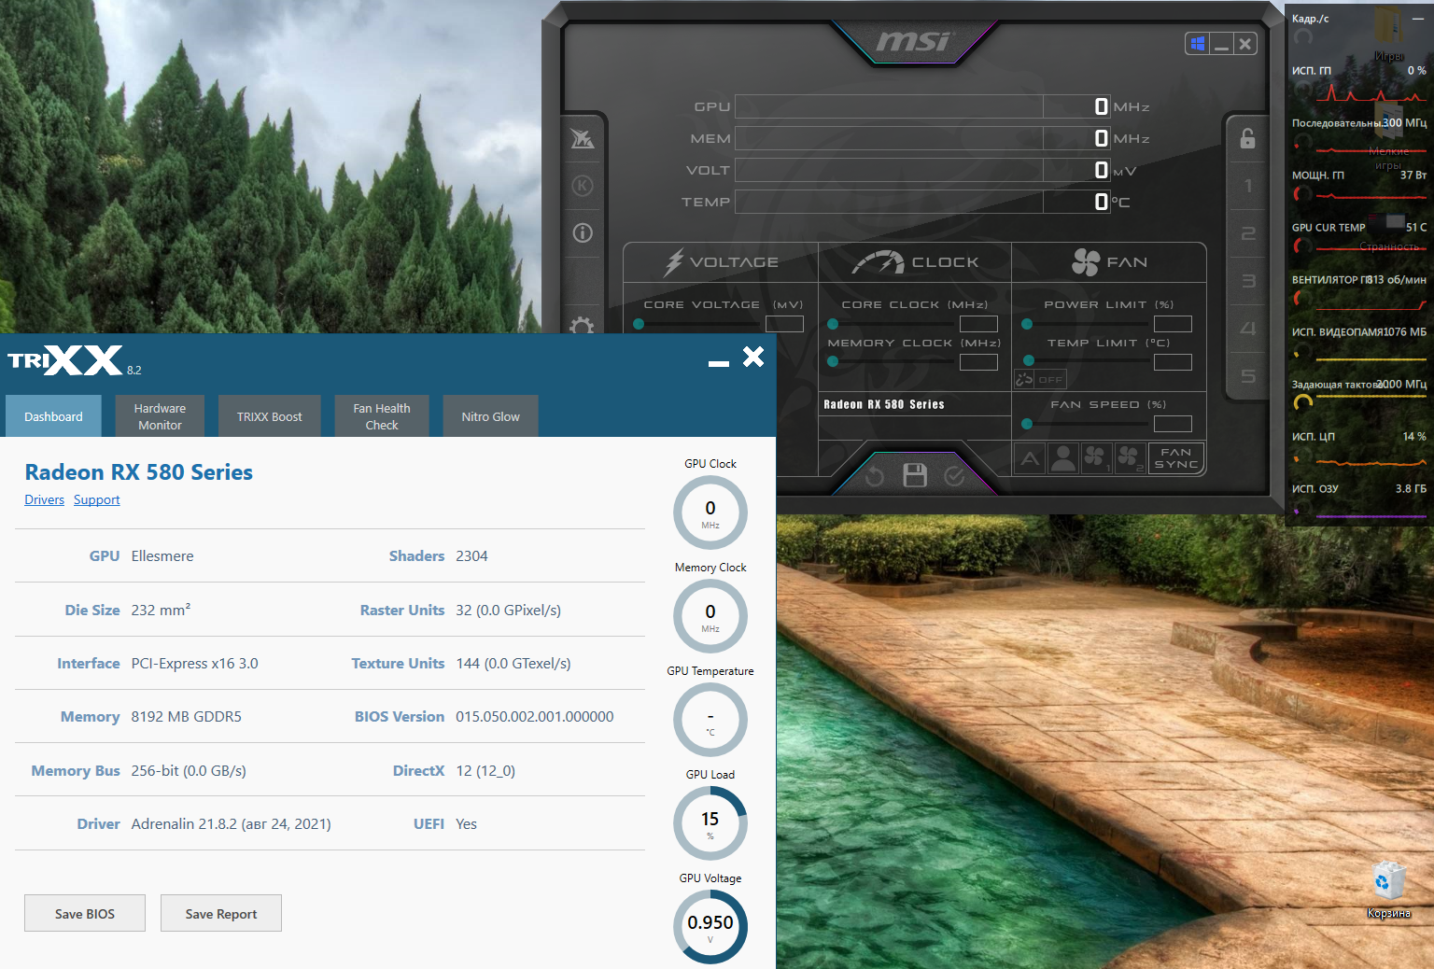1434x969 pixels.
Task: Click the Fan header icon
Action: (1086, 262)
